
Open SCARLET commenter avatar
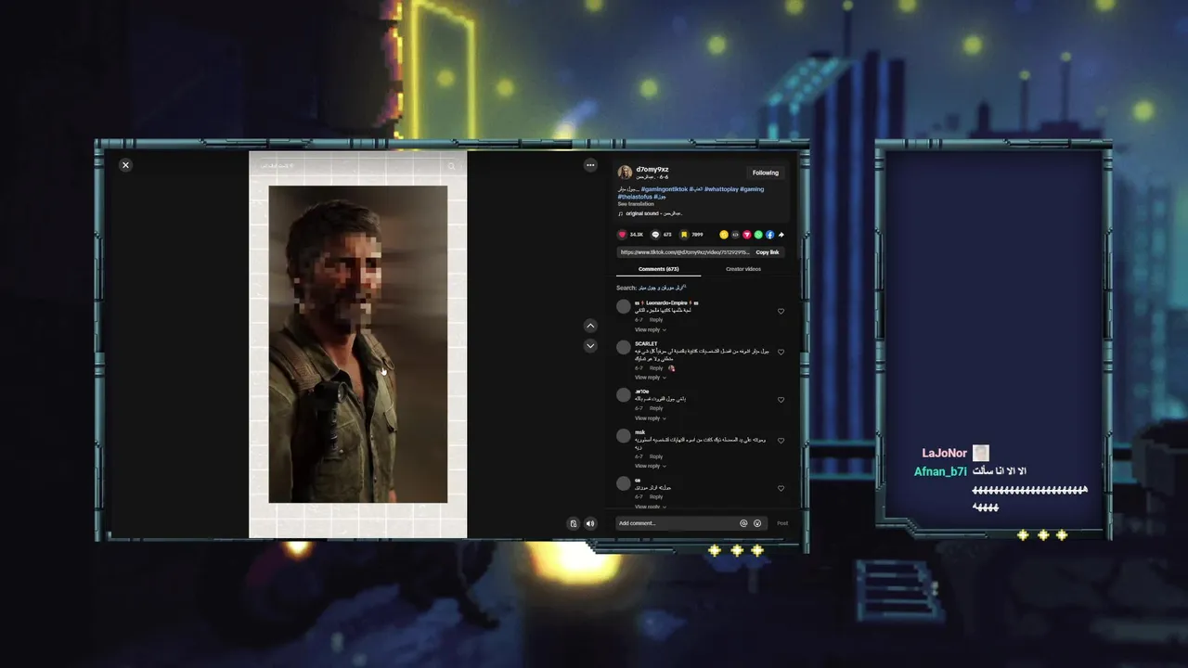pyautogui.click(x=624, y=347)
